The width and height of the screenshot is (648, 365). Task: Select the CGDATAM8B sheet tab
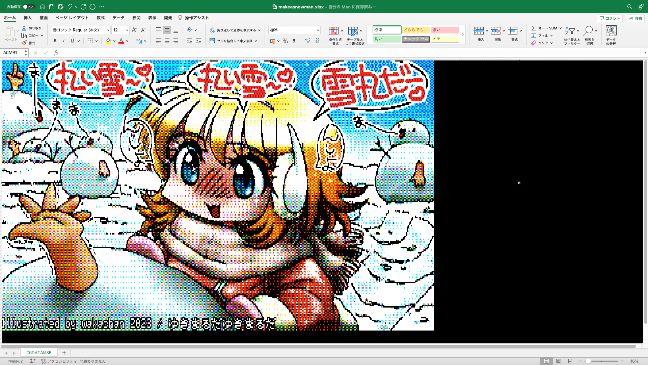coord(39,352)
